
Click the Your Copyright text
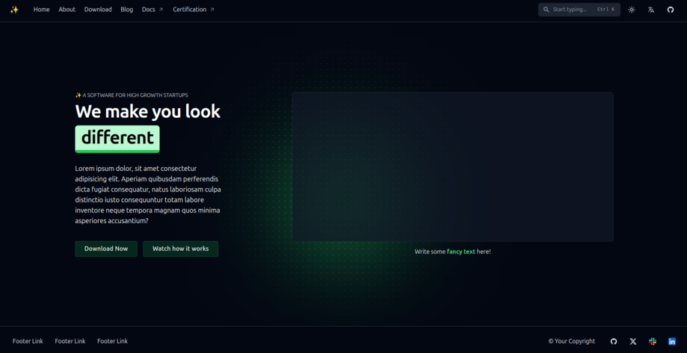[x=572, y=341]
